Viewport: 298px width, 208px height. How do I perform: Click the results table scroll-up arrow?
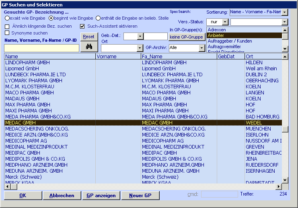[x=285, y=56]
